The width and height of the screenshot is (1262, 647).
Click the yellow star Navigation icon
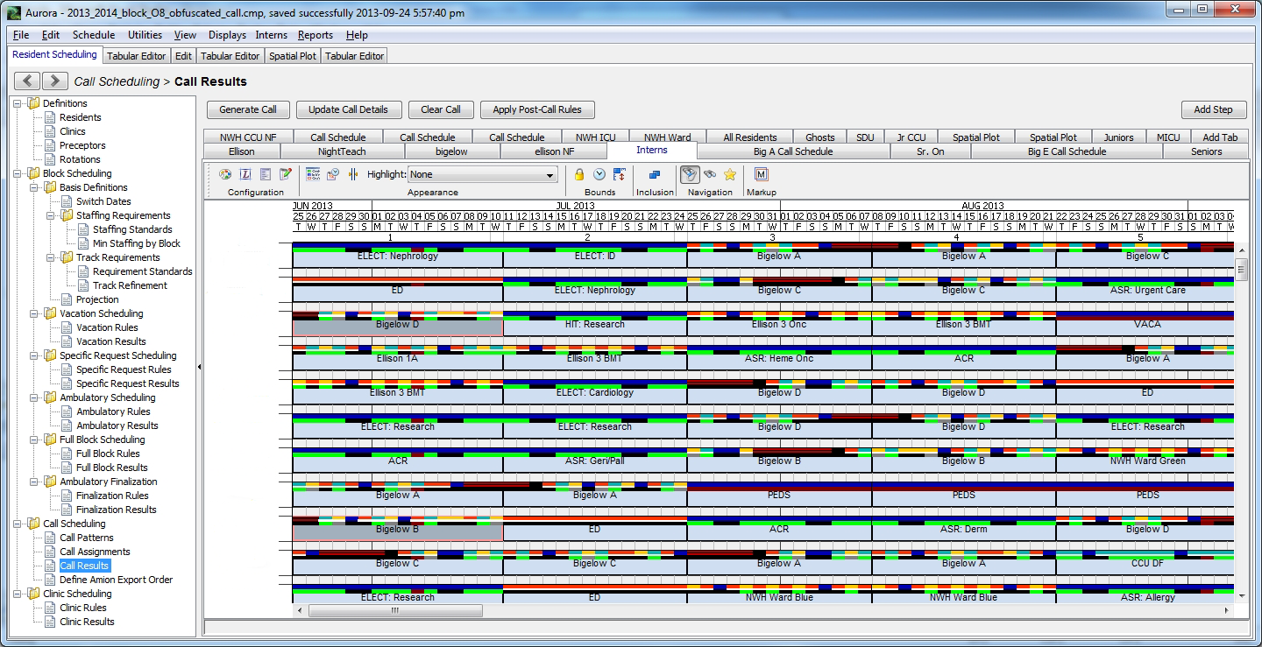coord(729,174)
